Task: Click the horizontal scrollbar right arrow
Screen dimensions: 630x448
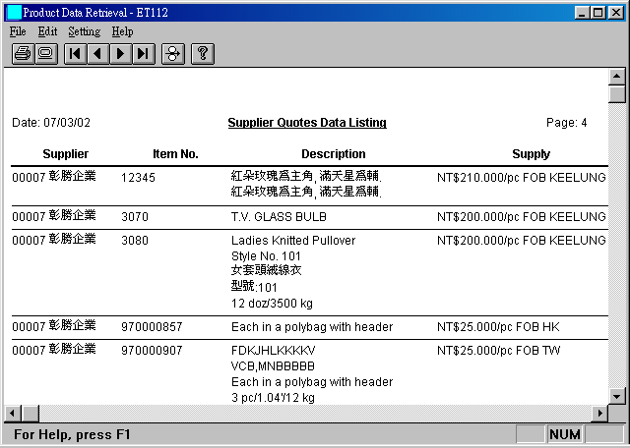Action: pos(599,412)
